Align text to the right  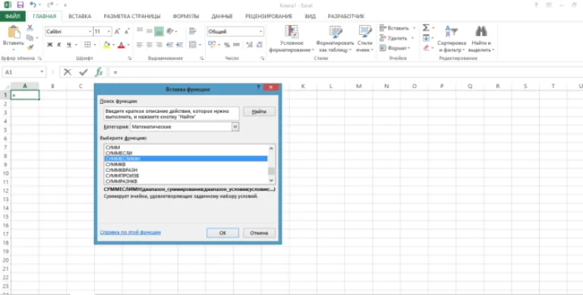[x=159, y=45]
